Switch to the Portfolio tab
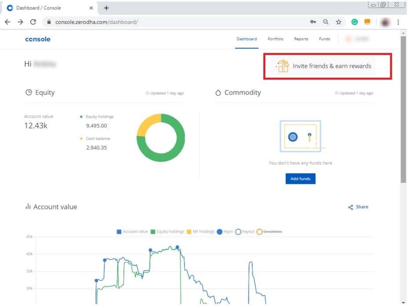408x306 pixels. coord(275,39)
